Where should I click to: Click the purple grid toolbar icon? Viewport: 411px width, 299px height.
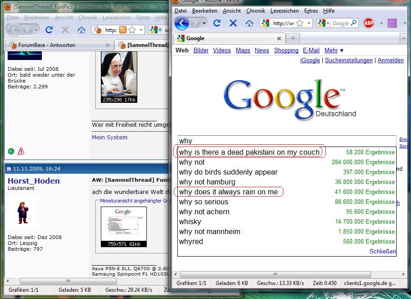click(x=392, y=23)
